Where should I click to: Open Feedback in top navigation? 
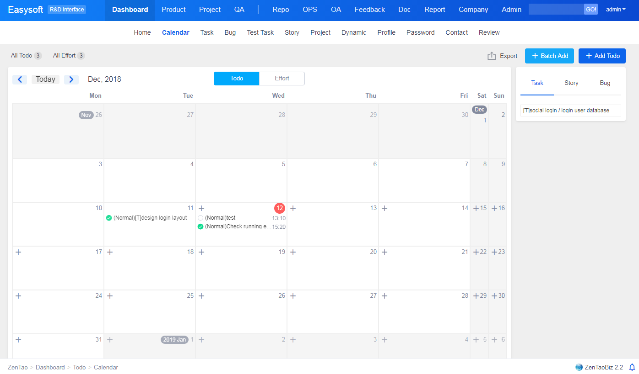[x=370, y=10]
